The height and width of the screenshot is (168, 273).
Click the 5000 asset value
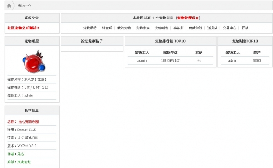click(257, 60)
